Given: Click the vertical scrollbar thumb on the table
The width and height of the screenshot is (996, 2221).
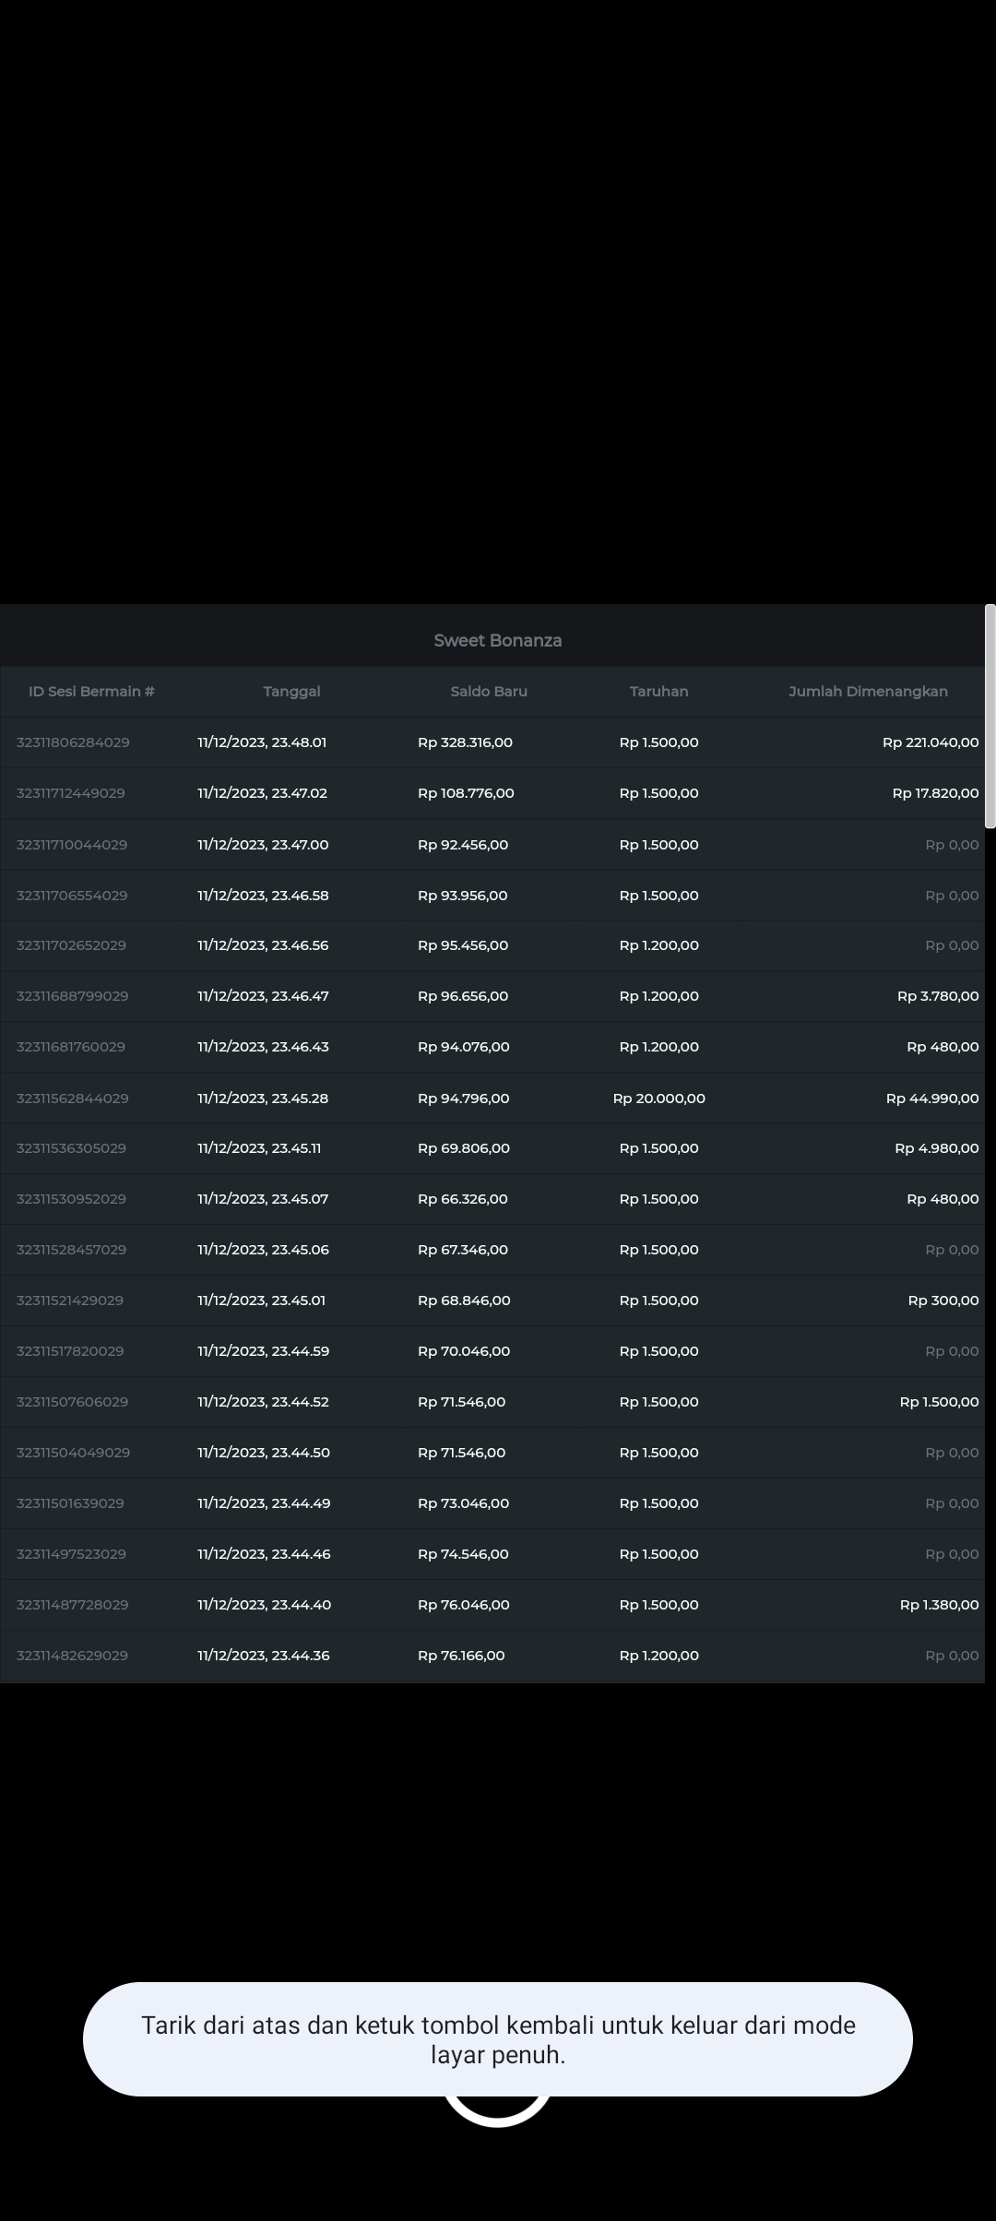Looking at the screenshot, I should point(990,716).
